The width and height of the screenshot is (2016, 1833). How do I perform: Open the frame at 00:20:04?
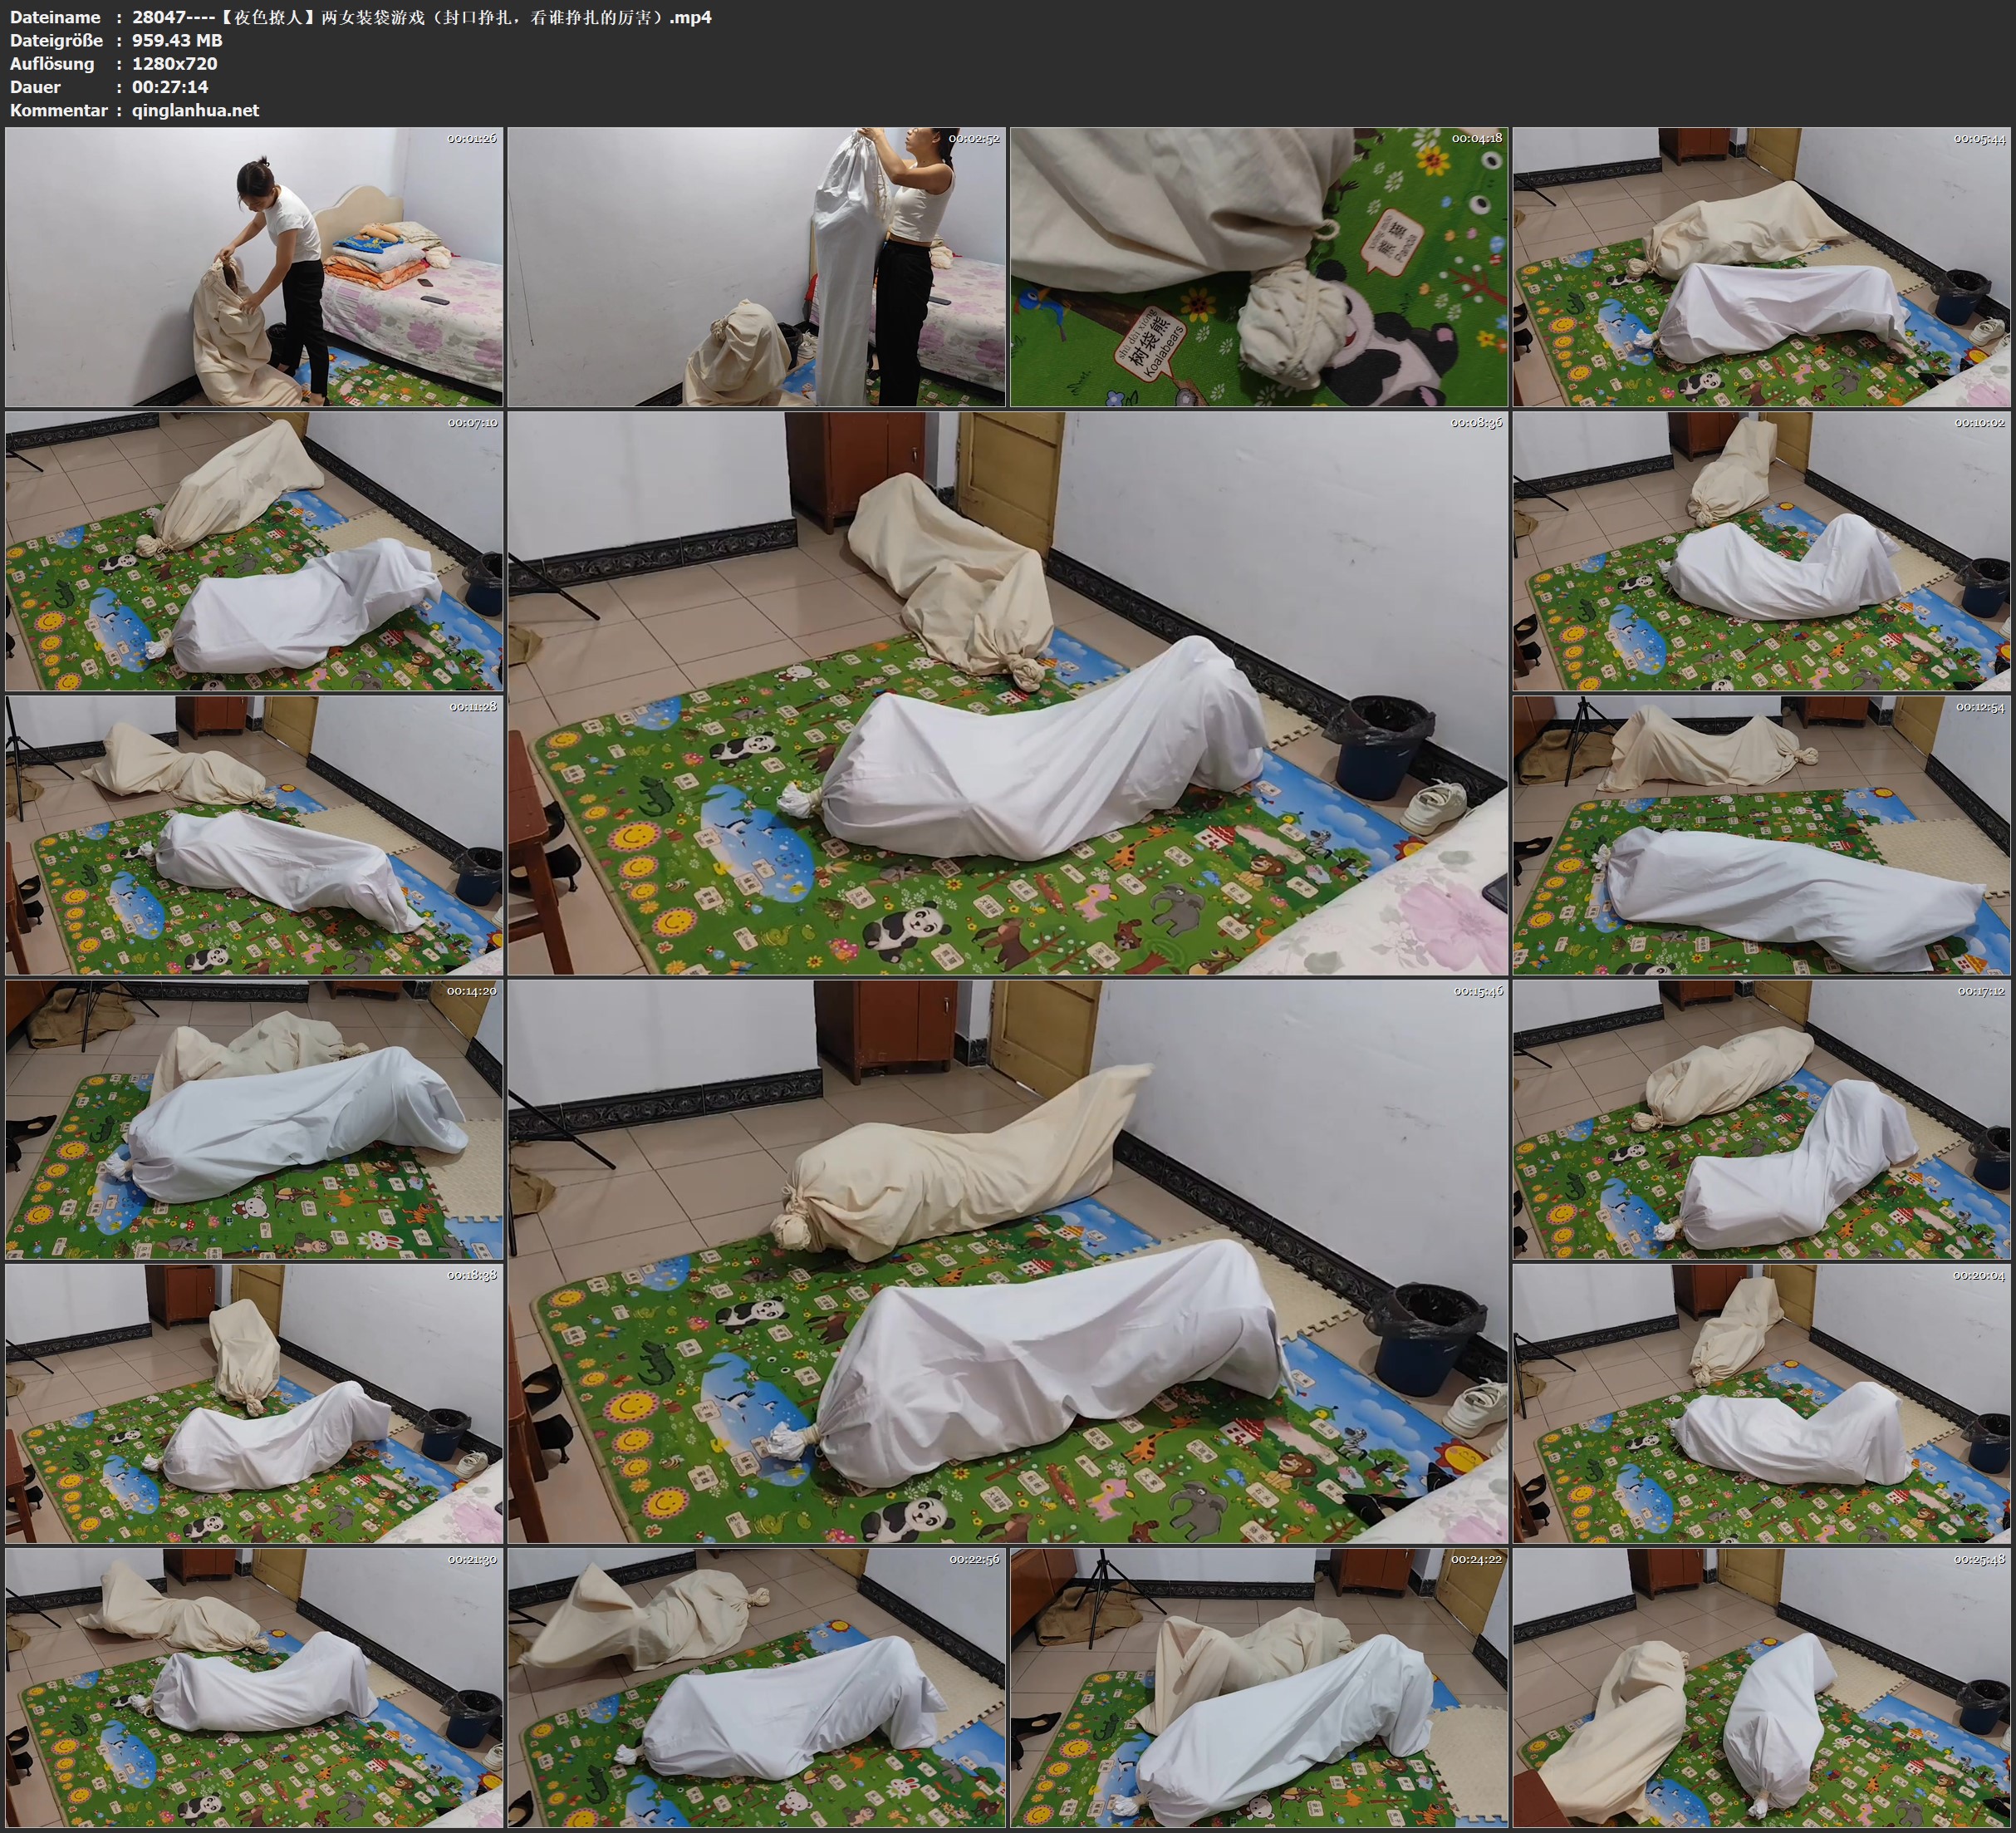pyautogui.click(x=1761, y=1403)
